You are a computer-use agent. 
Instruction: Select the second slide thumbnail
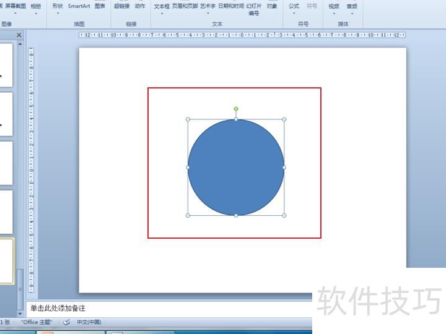point(6,114)
